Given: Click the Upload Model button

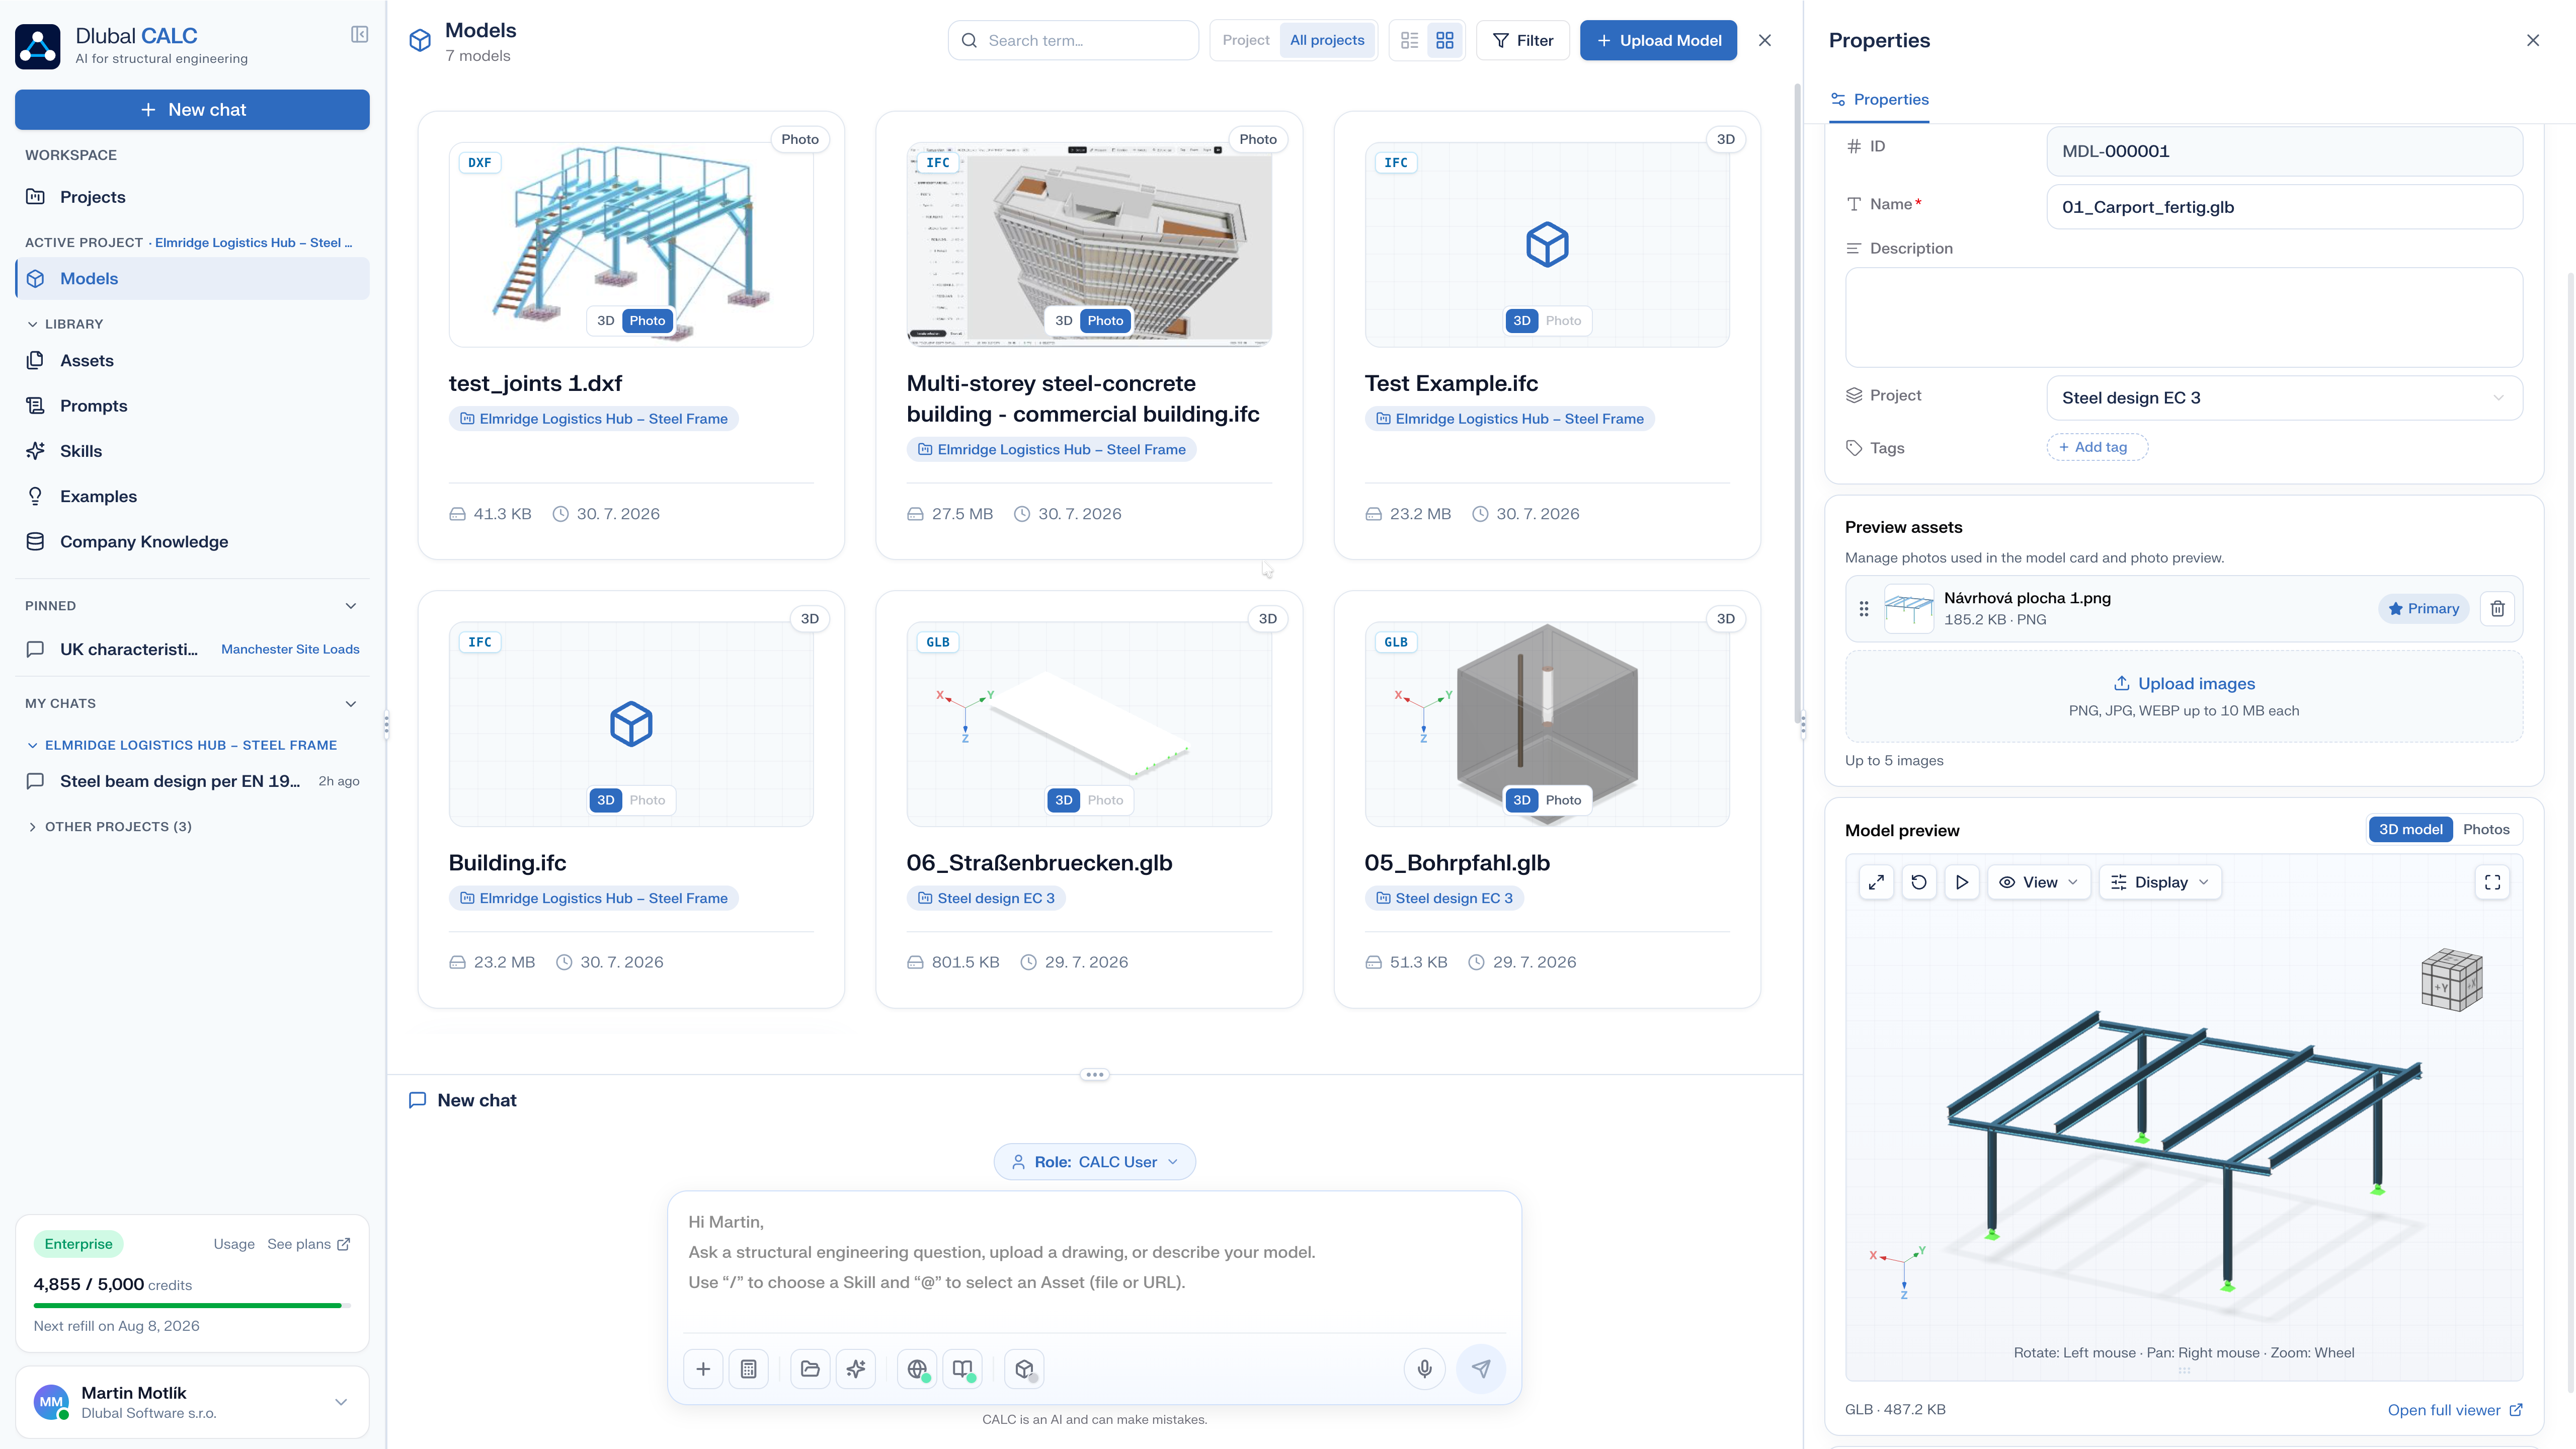Looking at the screenshot, I should (1658, 40).
